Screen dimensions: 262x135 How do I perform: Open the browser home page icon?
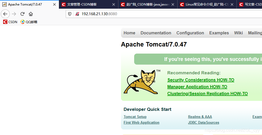coord(31,14)
